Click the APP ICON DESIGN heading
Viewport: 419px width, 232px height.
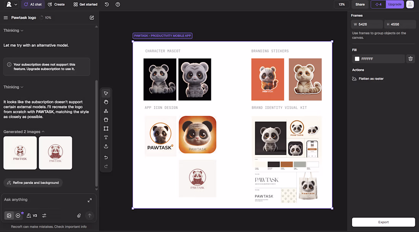coord(161,108)
